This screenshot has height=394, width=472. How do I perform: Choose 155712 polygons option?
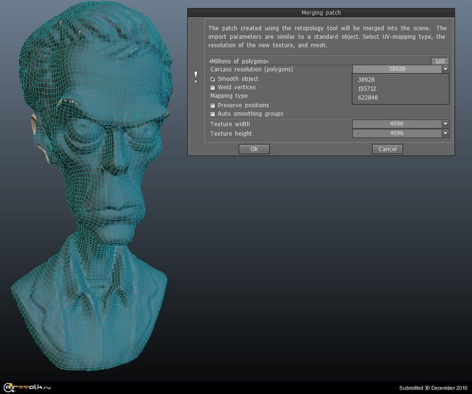point(367,89)
